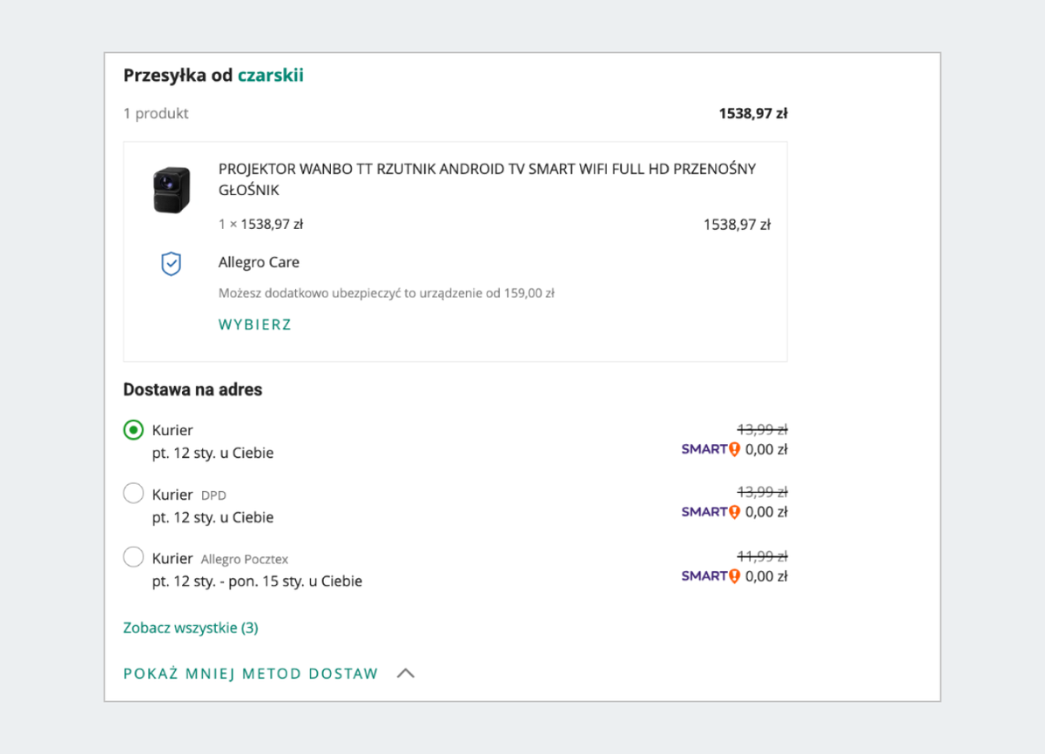Open seller profile link czarskii
Image resolution: width=1045 pixels, height=754 pixels.
[270, 76]
